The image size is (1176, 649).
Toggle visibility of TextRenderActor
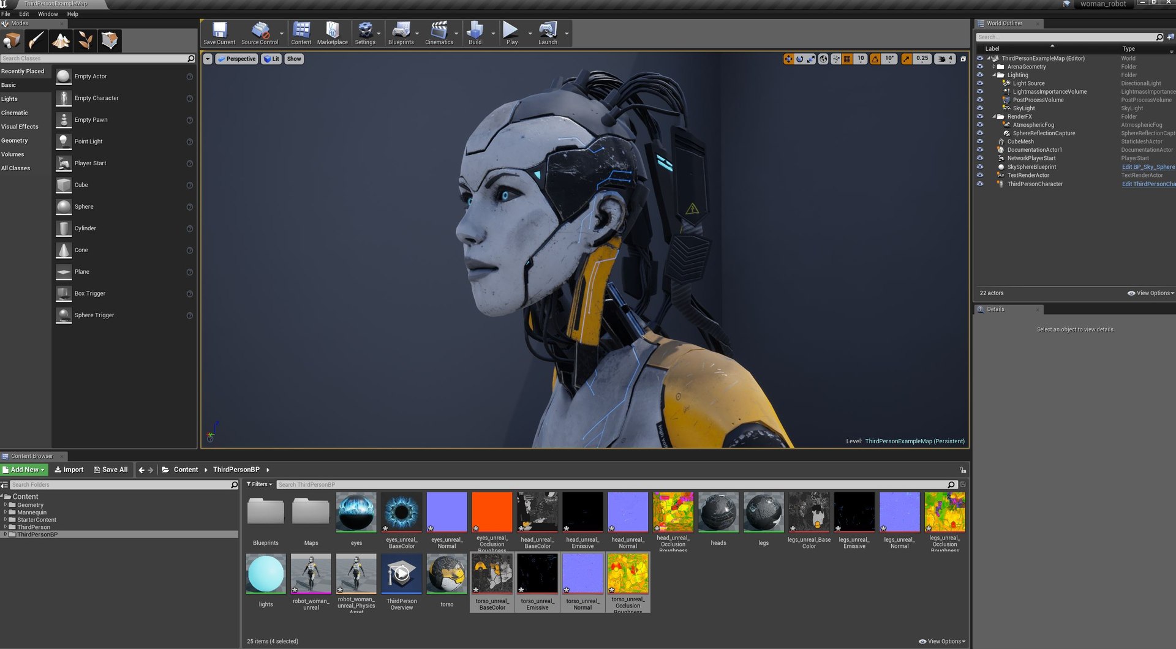(979, 175)
